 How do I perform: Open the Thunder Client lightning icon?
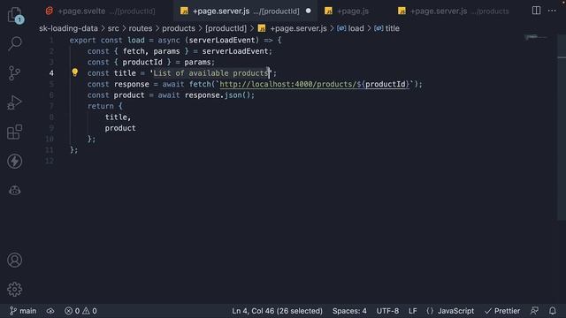click(x=15, y=161)
